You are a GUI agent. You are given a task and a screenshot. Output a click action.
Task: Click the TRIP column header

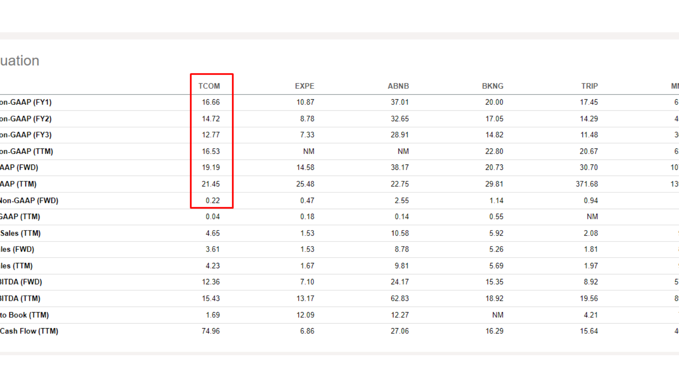click(589, 86)
